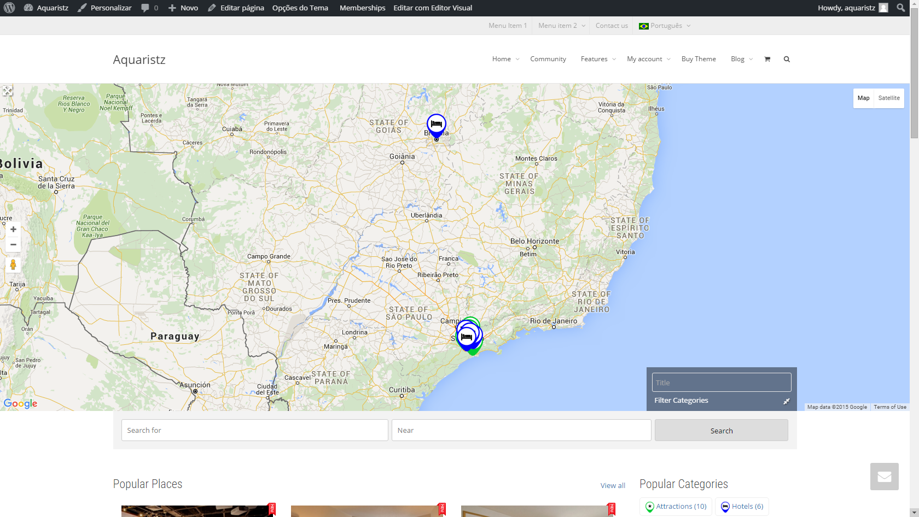Open the Personalizar customizer
The height and width of the screenshot is (517, 919).
coord(104,8)
